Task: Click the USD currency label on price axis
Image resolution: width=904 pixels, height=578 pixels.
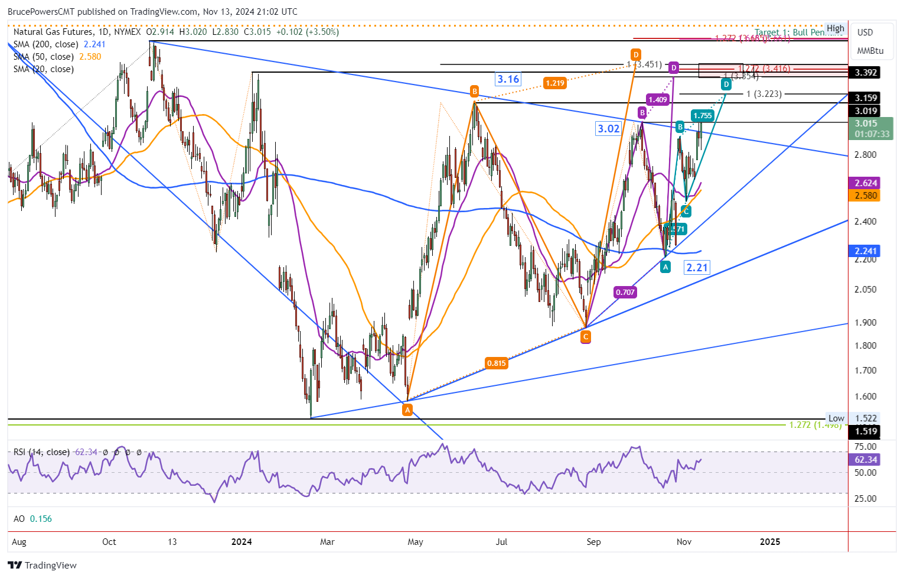Action: click(x=865, y=33)
